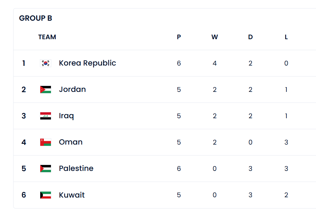Open the Korea Republic team link
Screen dimensions: 316x212
87,63
